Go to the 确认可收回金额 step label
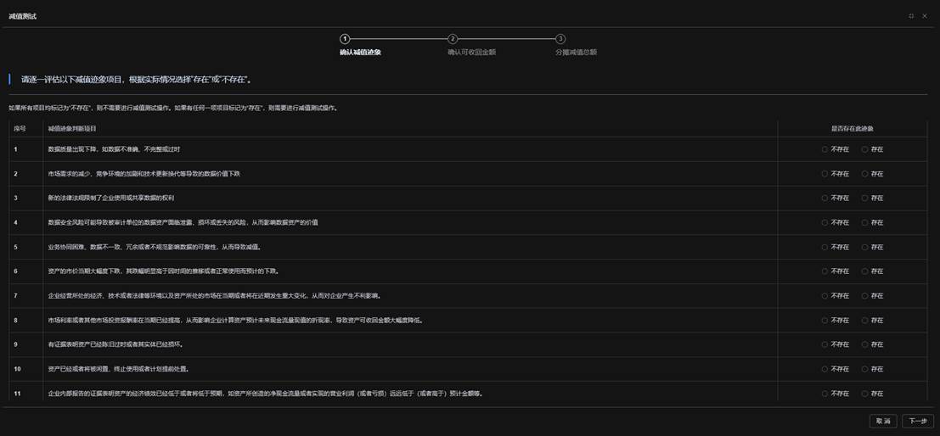Viewport: 940px width, 436px height. tap(471, 53)
